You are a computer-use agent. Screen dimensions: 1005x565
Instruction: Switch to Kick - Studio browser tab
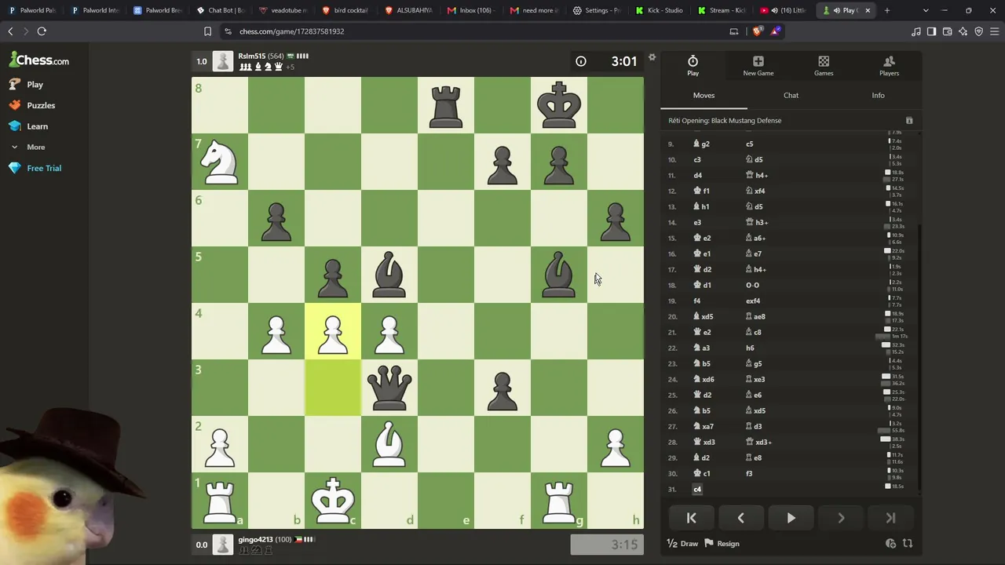660,10
